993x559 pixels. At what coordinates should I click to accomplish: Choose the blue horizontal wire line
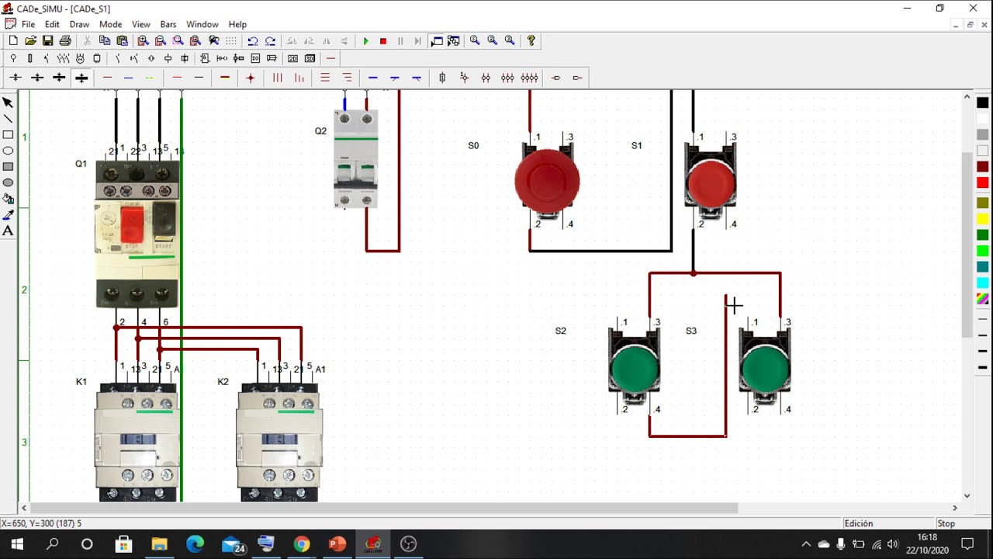pyautogui.click(x=129, y=78)
